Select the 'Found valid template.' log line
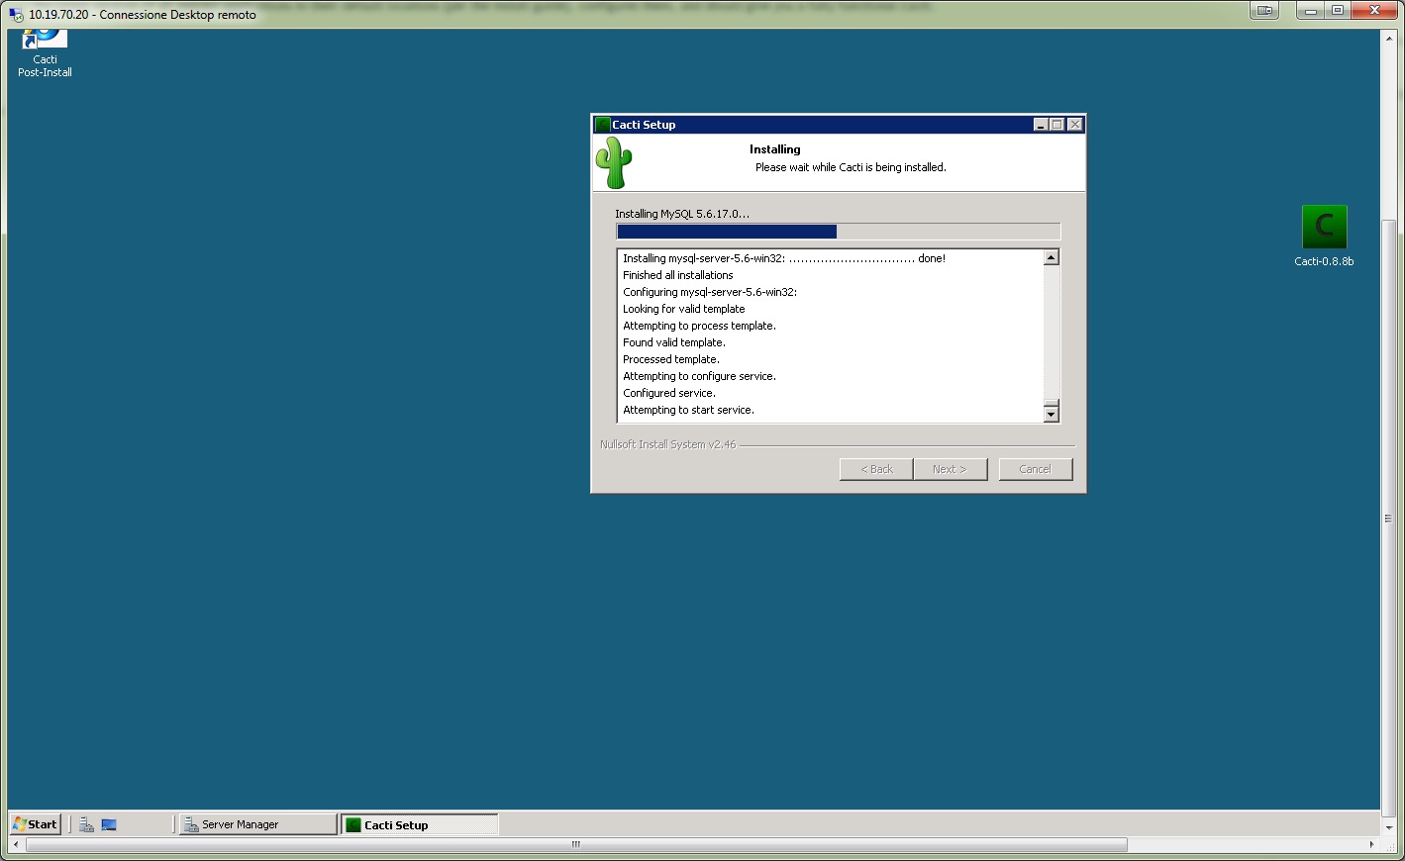 tap(673, 342)
